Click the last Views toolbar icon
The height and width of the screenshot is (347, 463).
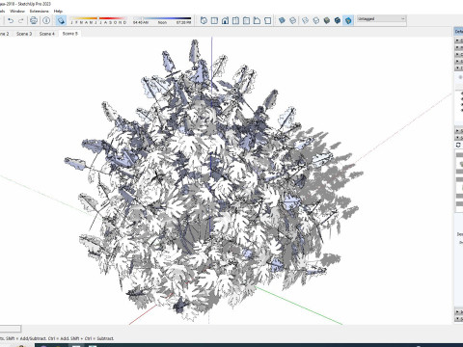267,20
